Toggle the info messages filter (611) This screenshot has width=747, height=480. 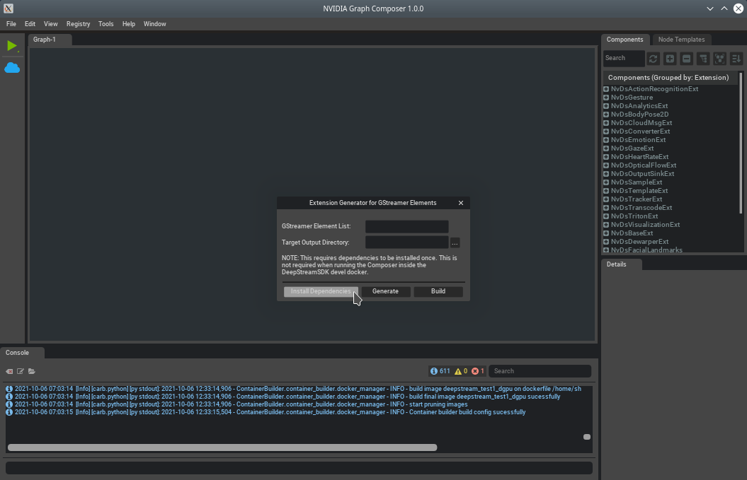pyautogui.click(x=440, y=371)
